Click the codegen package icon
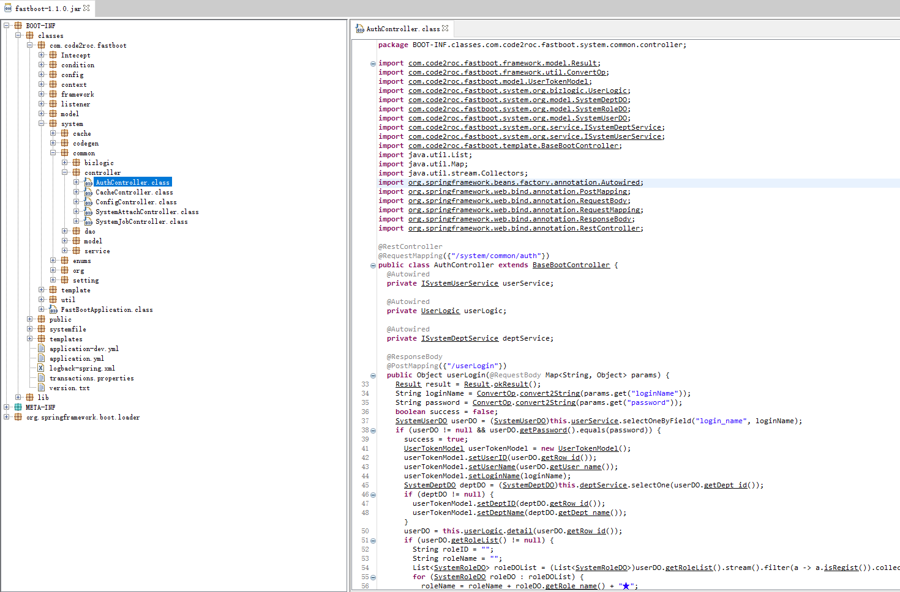This screenshot has height=592, width=900. (x=65, y=143)
